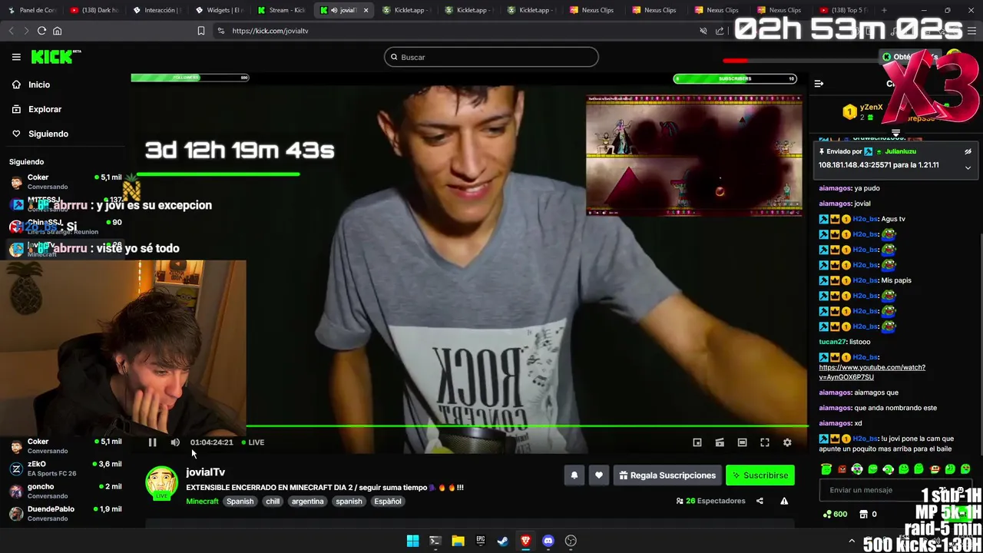Toggle notification bell for jovialTv
This screenshot has width=983, height=553.
click(574, 475)
